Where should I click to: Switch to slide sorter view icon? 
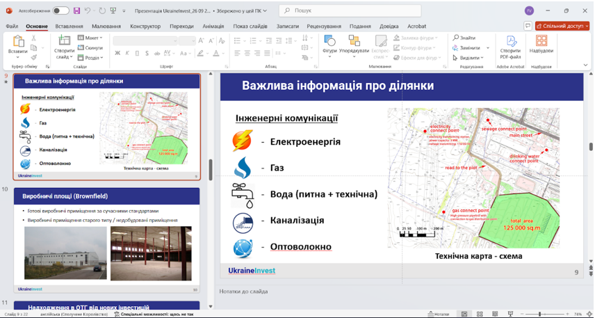(x=480, y=315)
